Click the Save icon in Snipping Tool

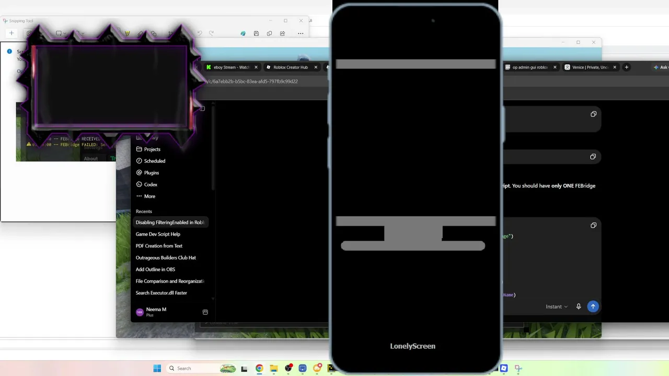tap(256, 33)
